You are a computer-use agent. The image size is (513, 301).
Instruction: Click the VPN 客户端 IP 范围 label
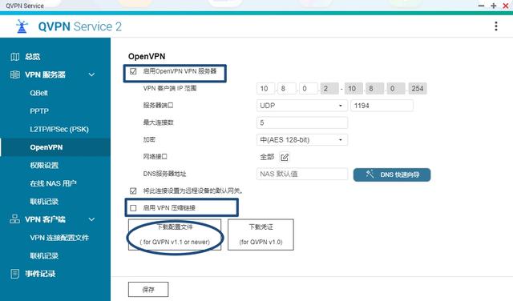point(170,88)
